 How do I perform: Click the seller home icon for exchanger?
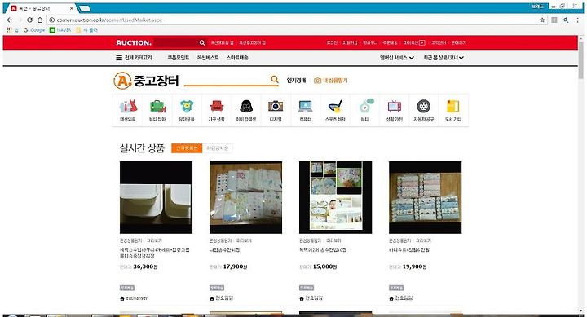tap(122, 298)
